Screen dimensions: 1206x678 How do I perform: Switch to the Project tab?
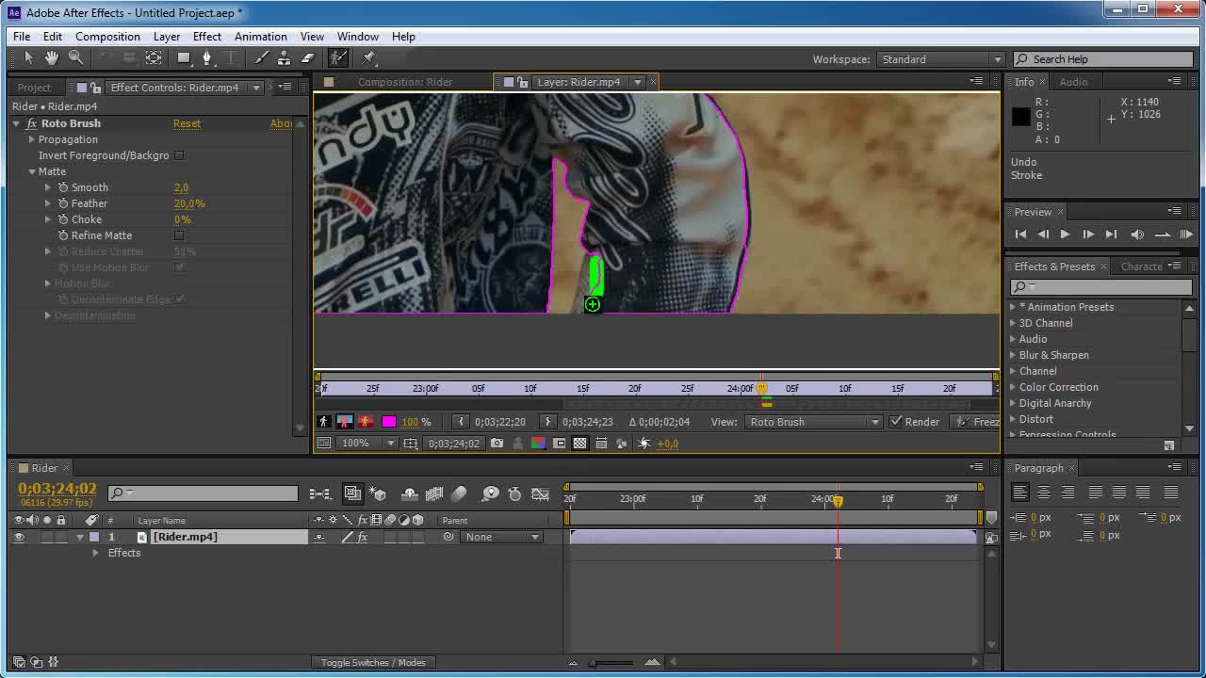tap(34, 88)
